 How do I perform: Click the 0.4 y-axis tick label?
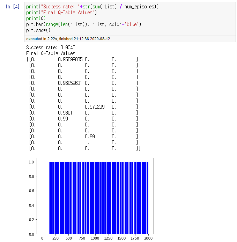31,205
